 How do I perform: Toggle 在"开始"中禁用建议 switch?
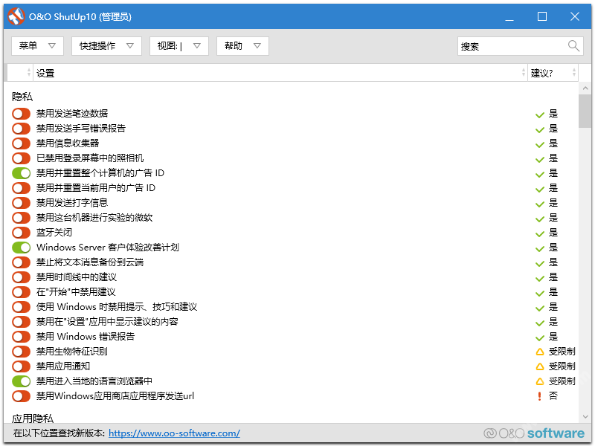pyautogui.click(x=21, y=292)
